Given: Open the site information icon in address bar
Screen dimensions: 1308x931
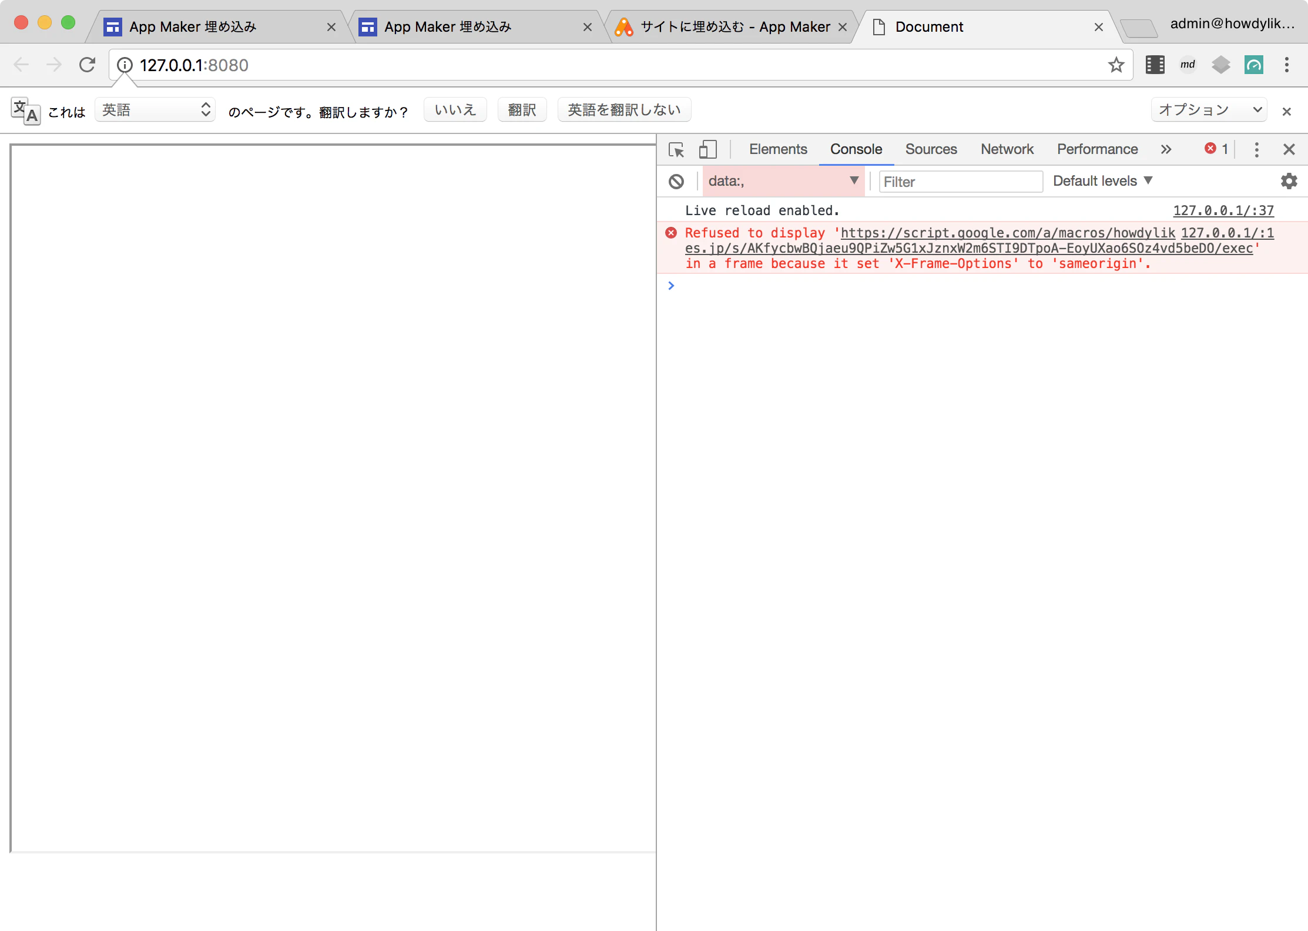Looking at the screenshot, I should click(125, 65).
